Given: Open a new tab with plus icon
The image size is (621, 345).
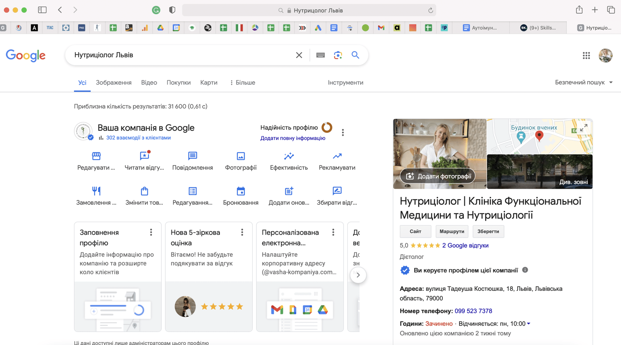Looking at the screenshot, I should point(594,10).
